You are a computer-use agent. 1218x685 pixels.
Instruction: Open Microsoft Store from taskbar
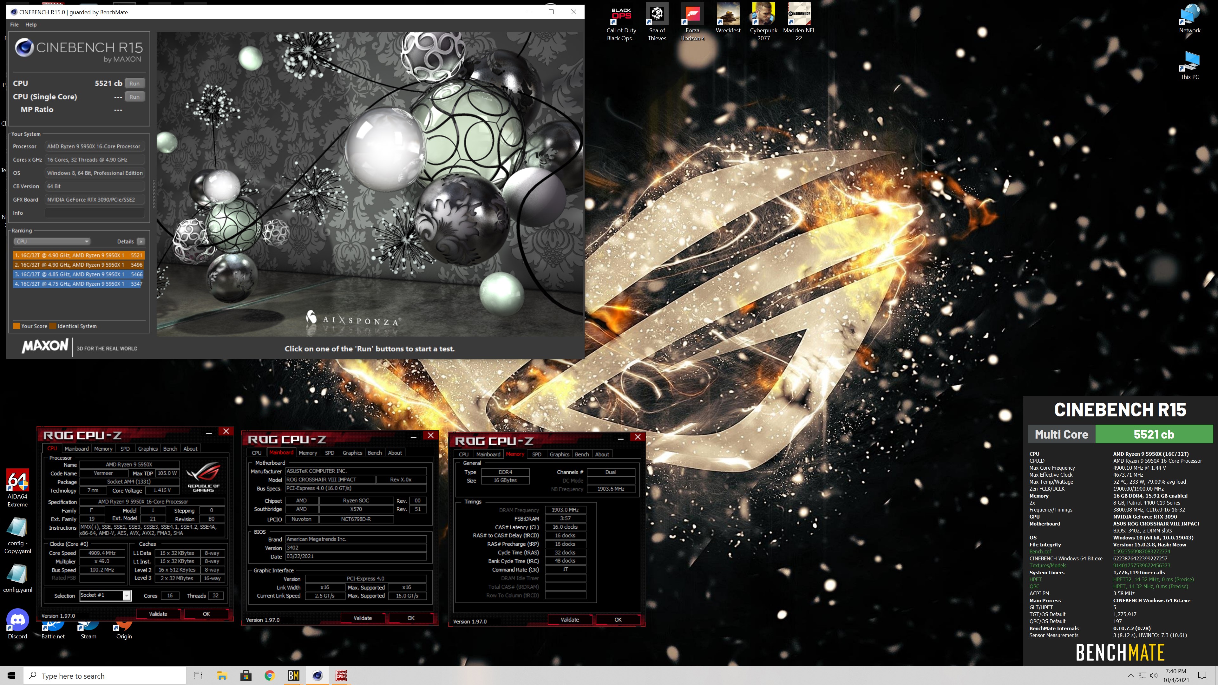tap(246, 675)
